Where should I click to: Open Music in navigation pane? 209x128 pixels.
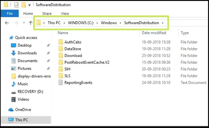[23, 84]
